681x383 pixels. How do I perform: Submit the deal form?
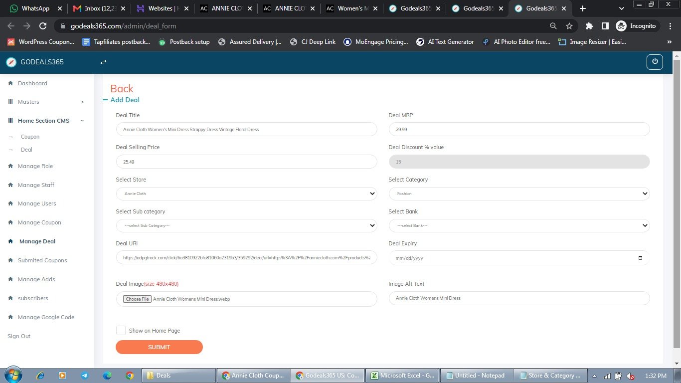point(159,347)
